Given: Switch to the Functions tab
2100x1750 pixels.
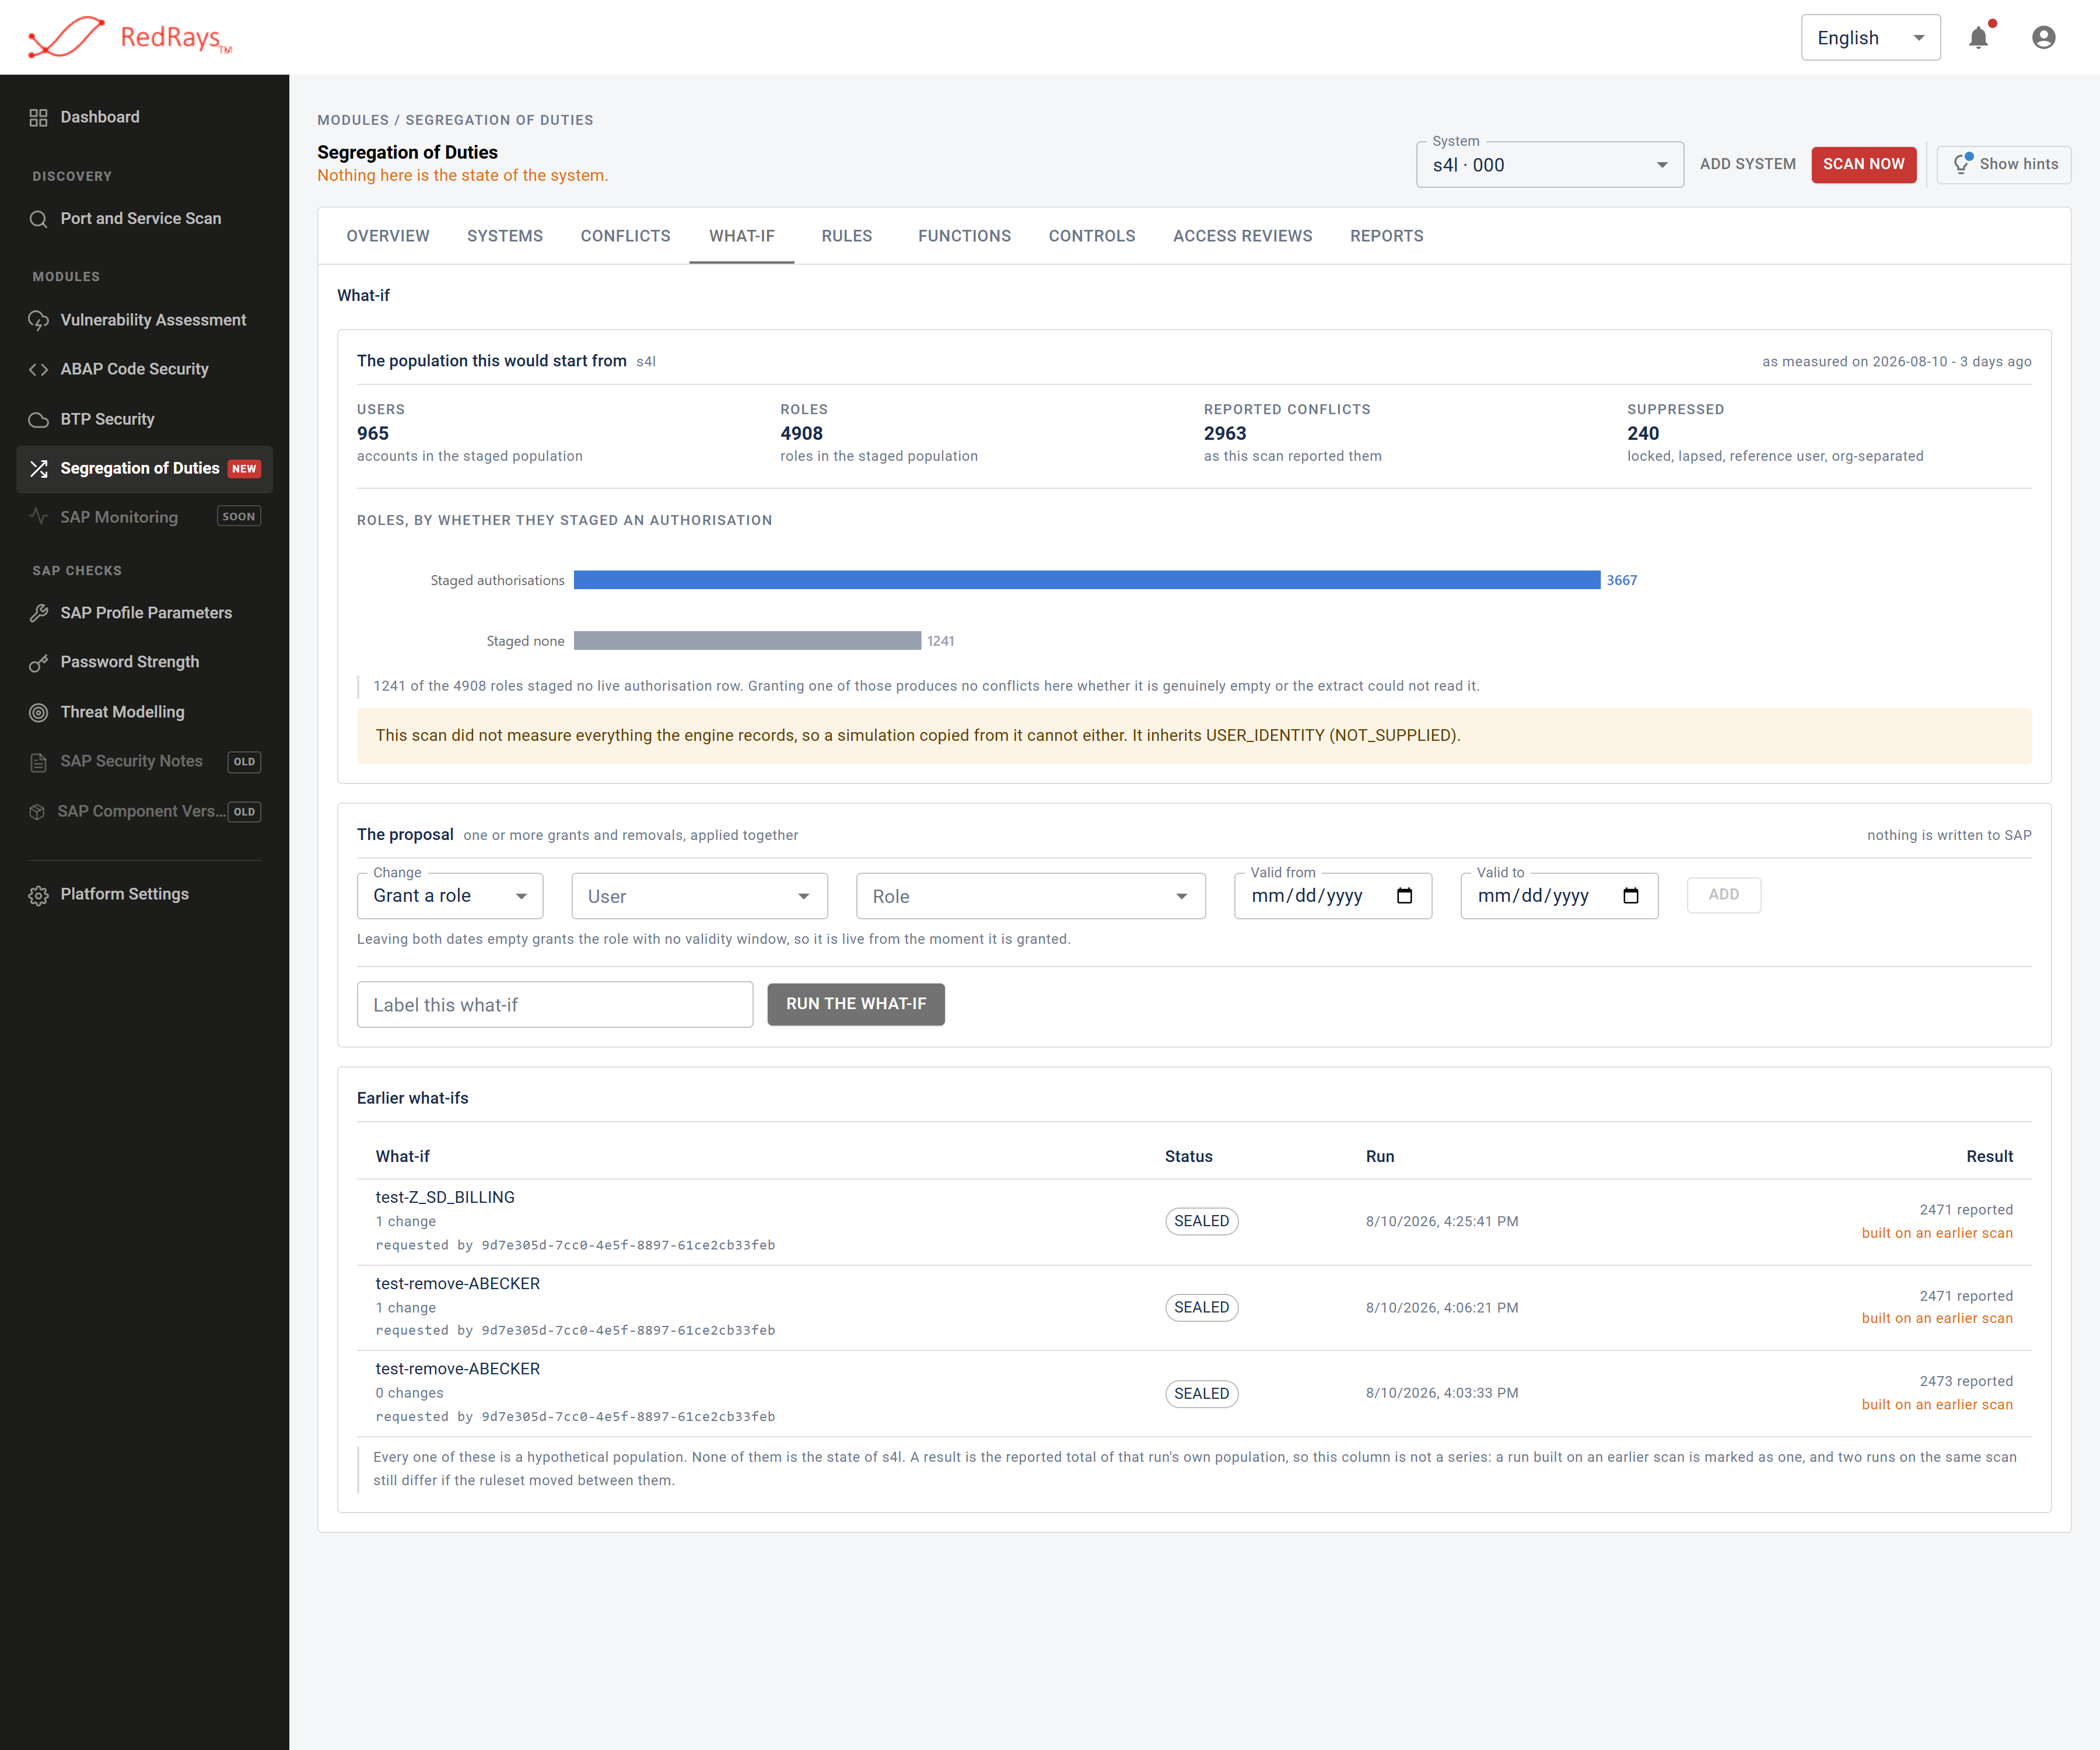Looking at the screenshot, I should [x=965, y=236].
